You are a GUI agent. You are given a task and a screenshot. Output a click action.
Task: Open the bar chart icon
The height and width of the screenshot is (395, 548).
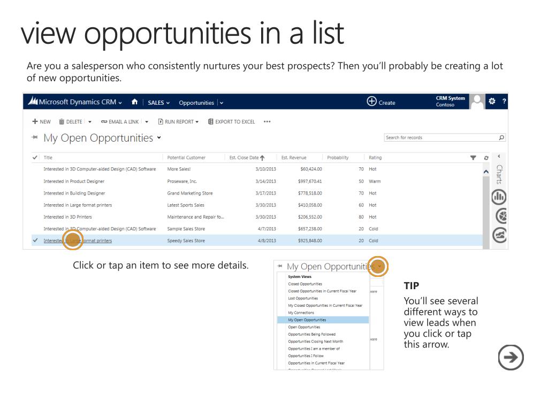click(499, 197)
